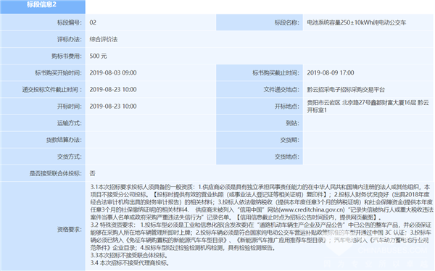
Task: Click the empty 交货地点 field
Action: 368,157
